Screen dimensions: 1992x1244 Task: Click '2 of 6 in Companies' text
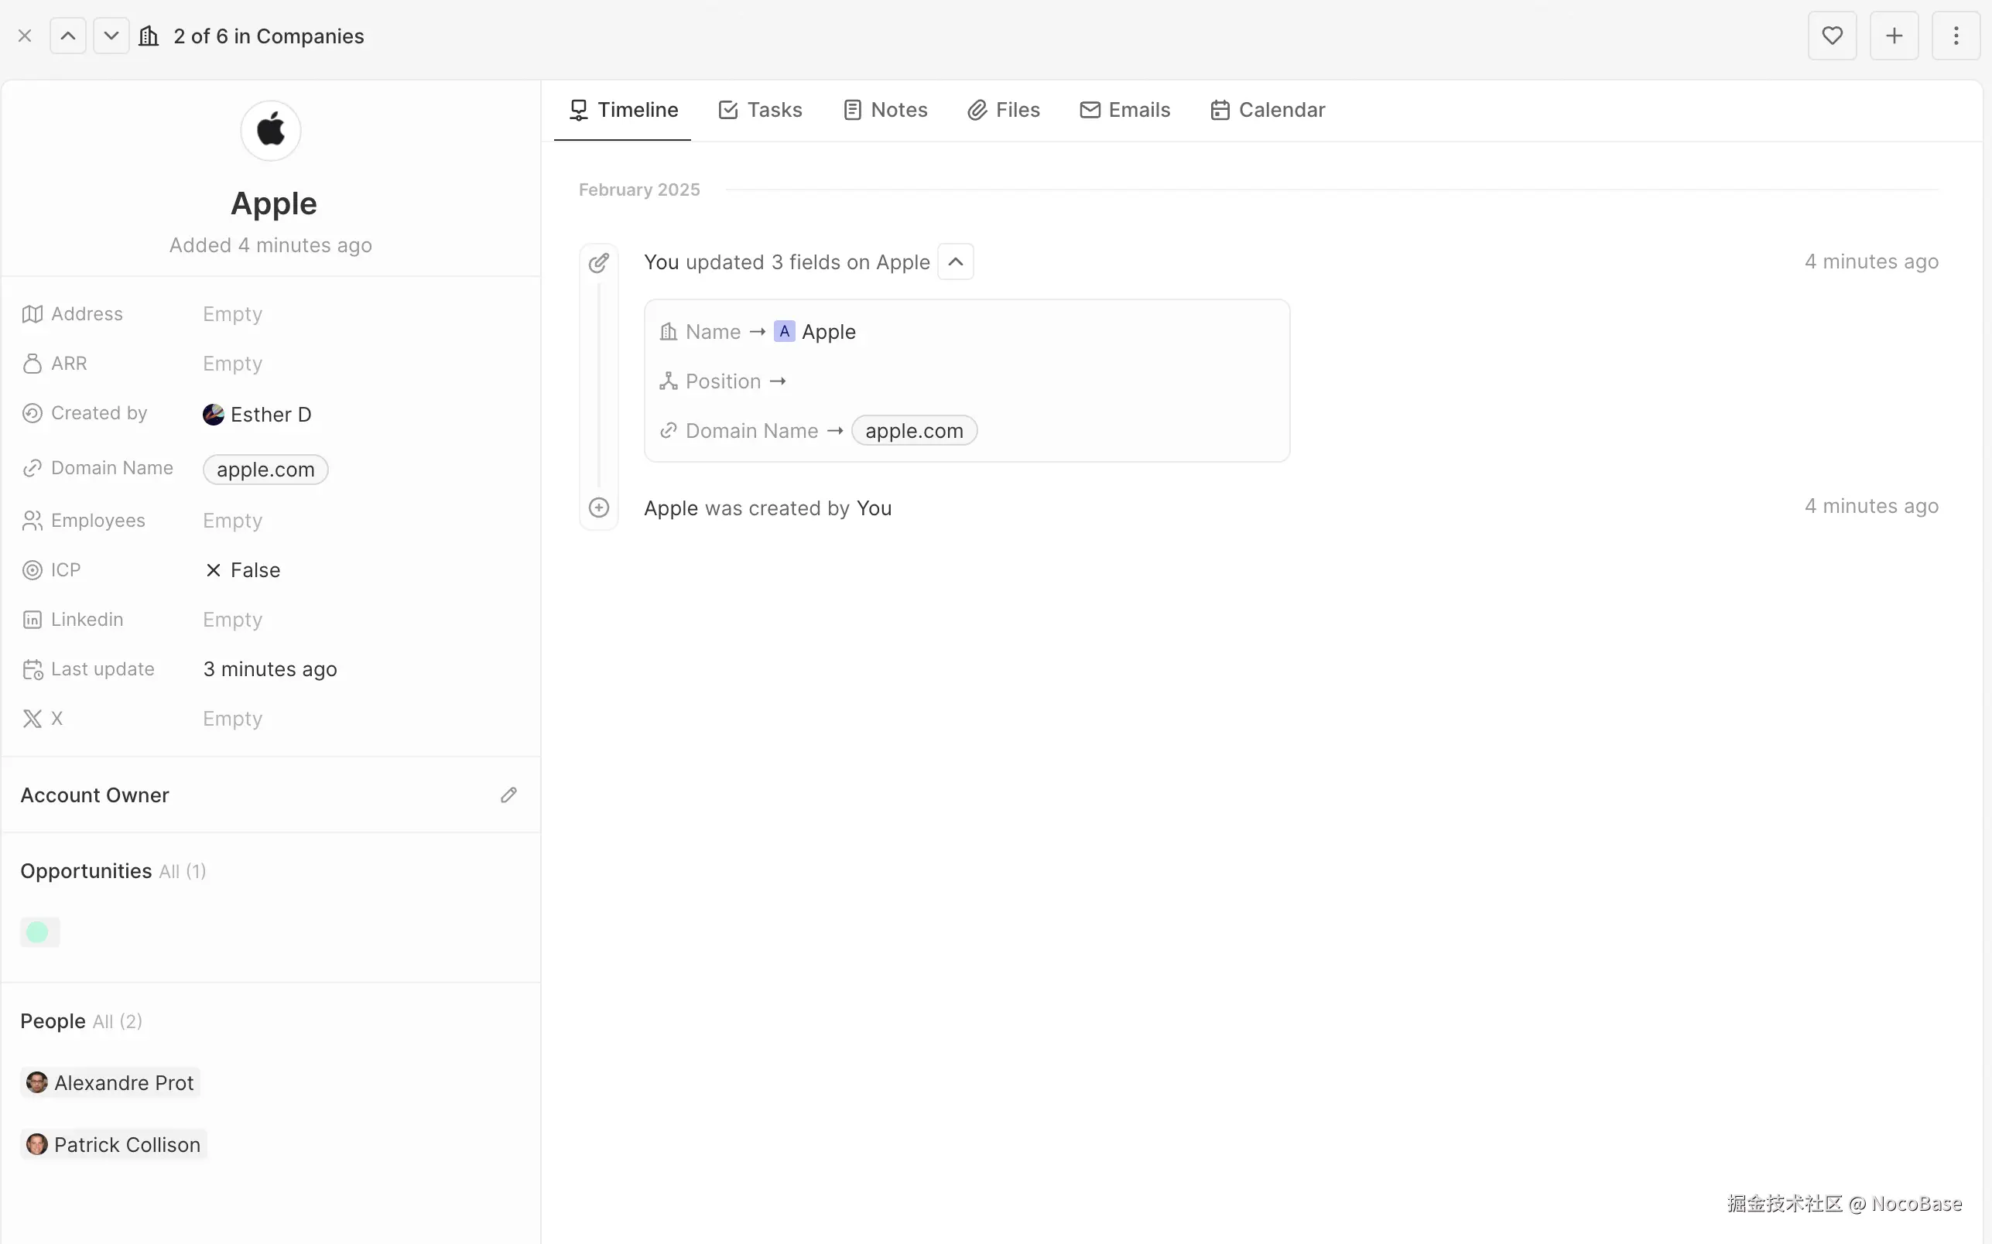pyautogui.click(x=269, y=36)
